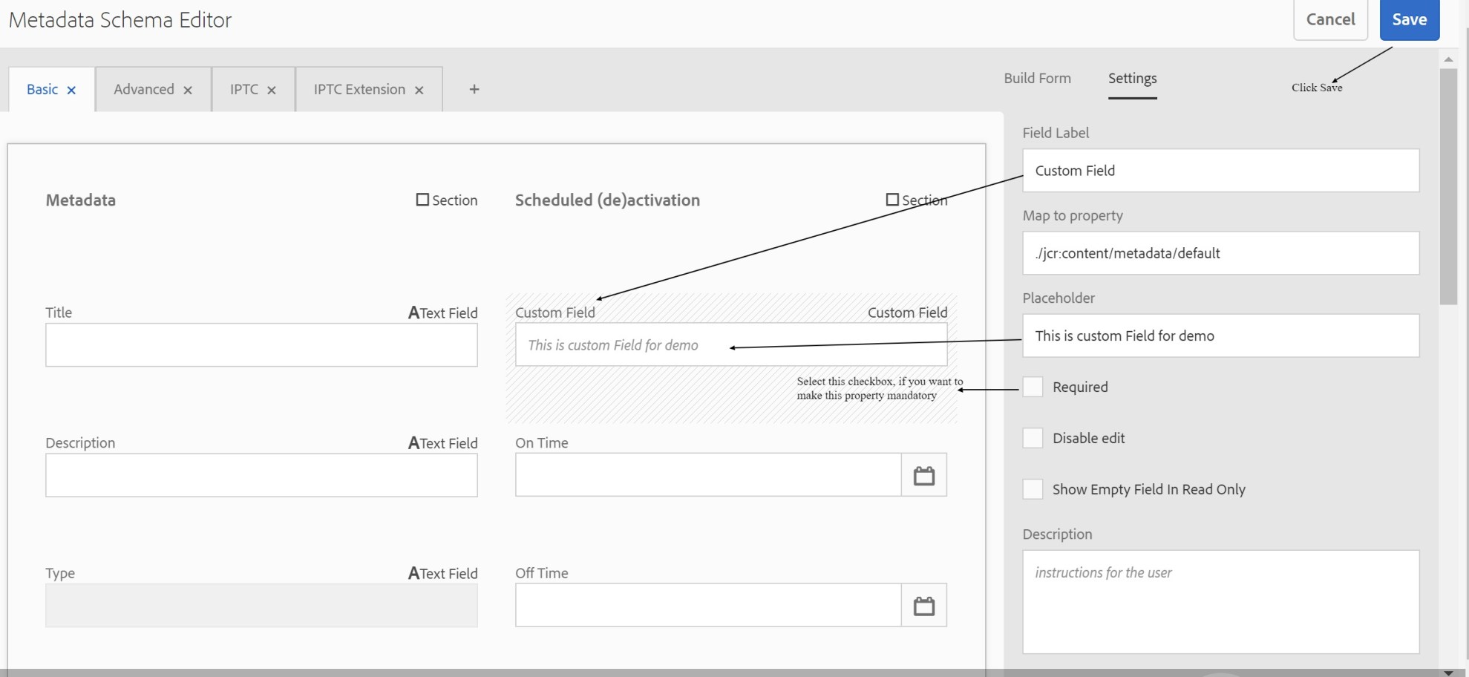Screen dimensions: 1469x677
Task: Edit the Placeholder text field
Action: [1220, 336]
